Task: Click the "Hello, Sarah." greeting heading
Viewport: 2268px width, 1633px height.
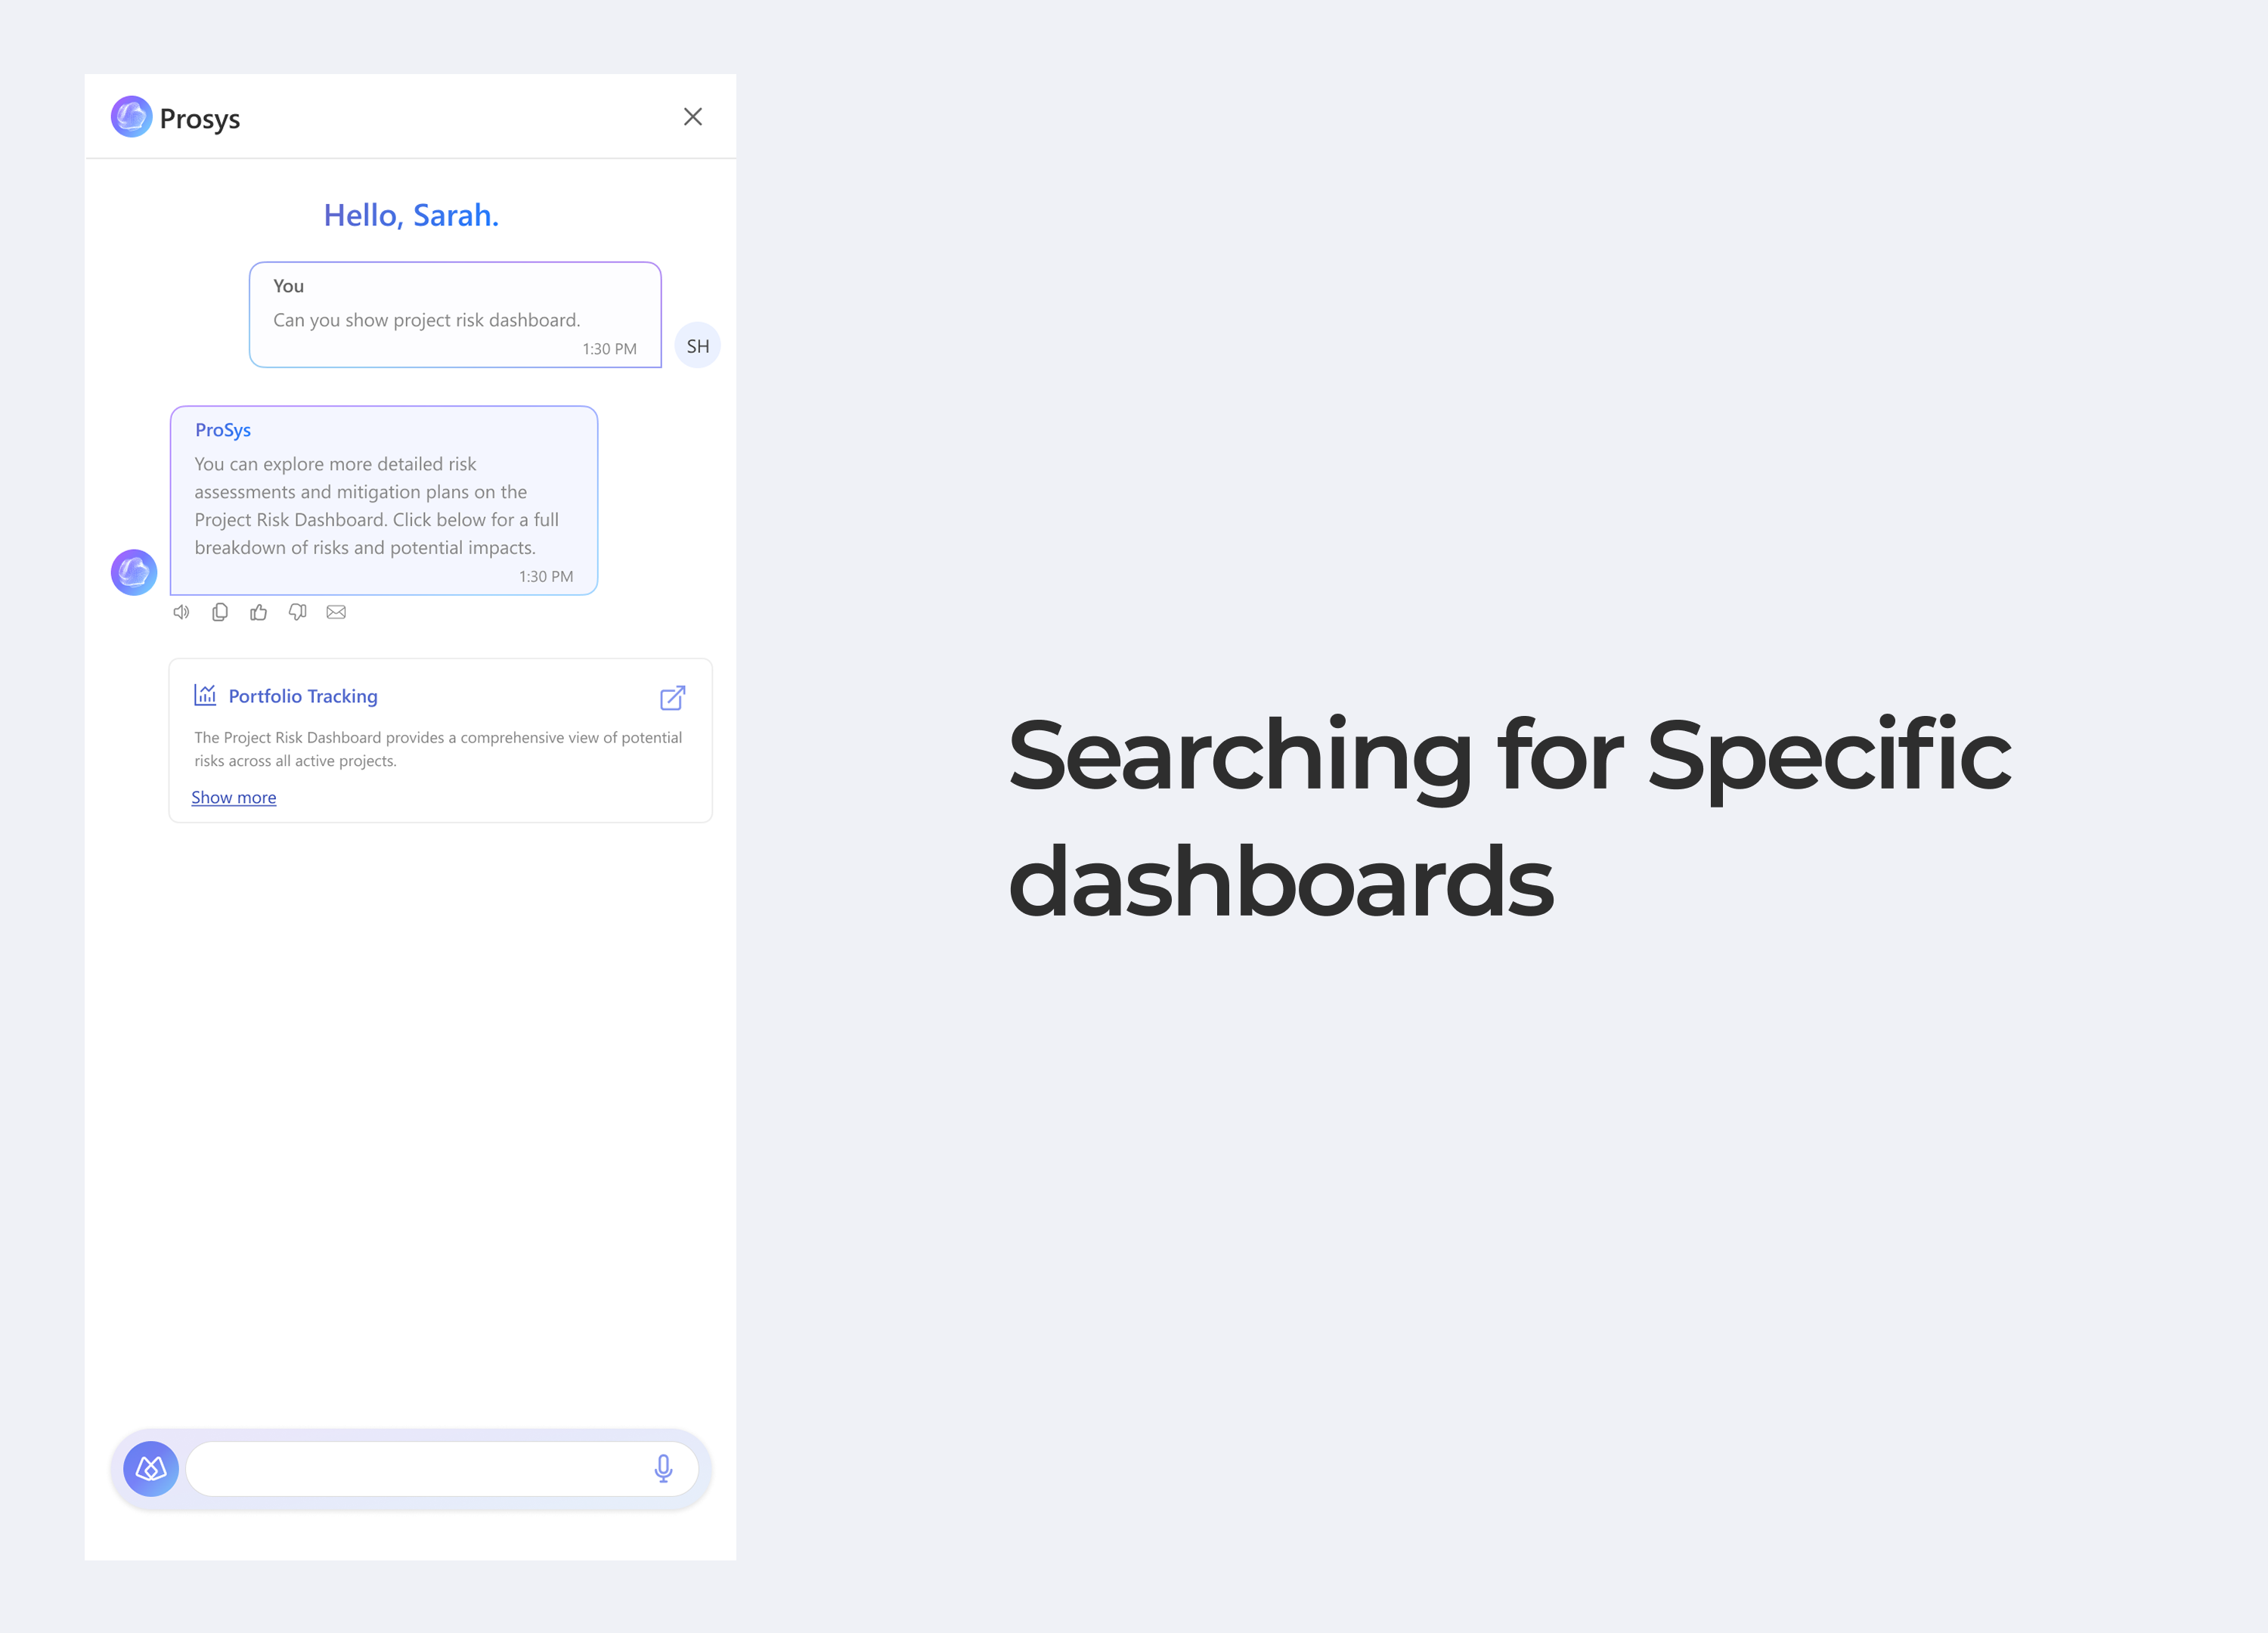Action: 411,215
